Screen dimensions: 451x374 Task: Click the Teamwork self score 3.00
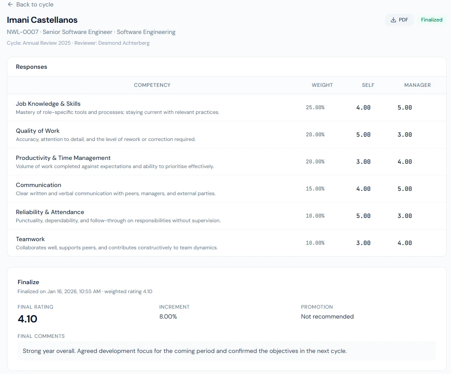tap(363, 243)
